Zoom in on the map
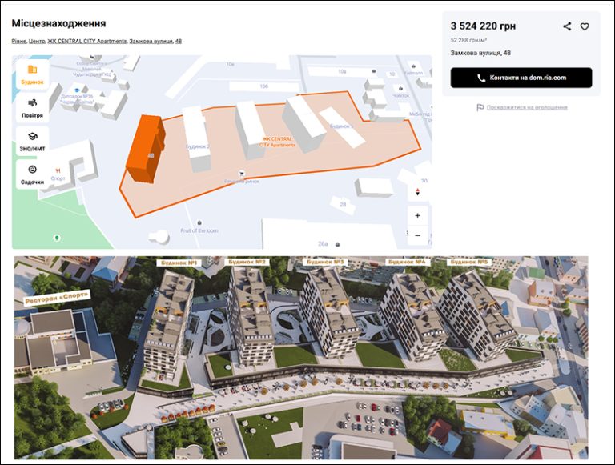This screenshot has height=465, width=615. 417,215
